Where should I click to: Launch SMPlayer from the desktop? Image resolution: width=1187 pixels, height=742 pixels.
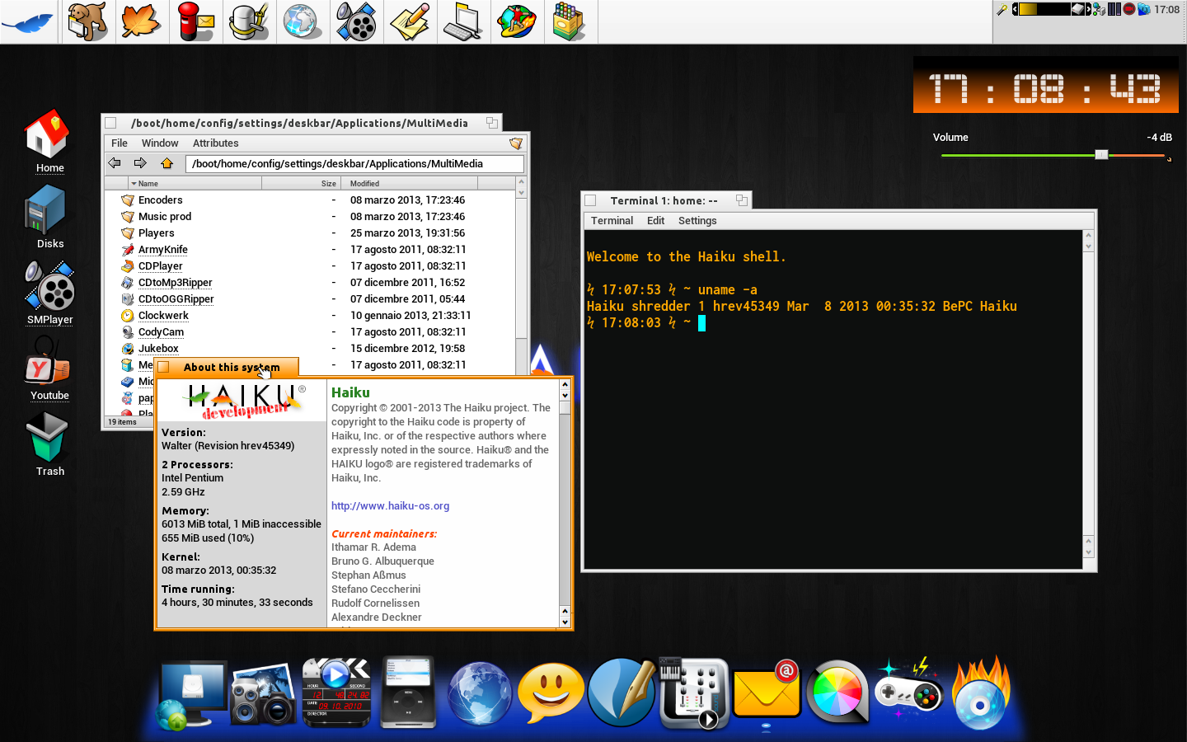(49, 294)
